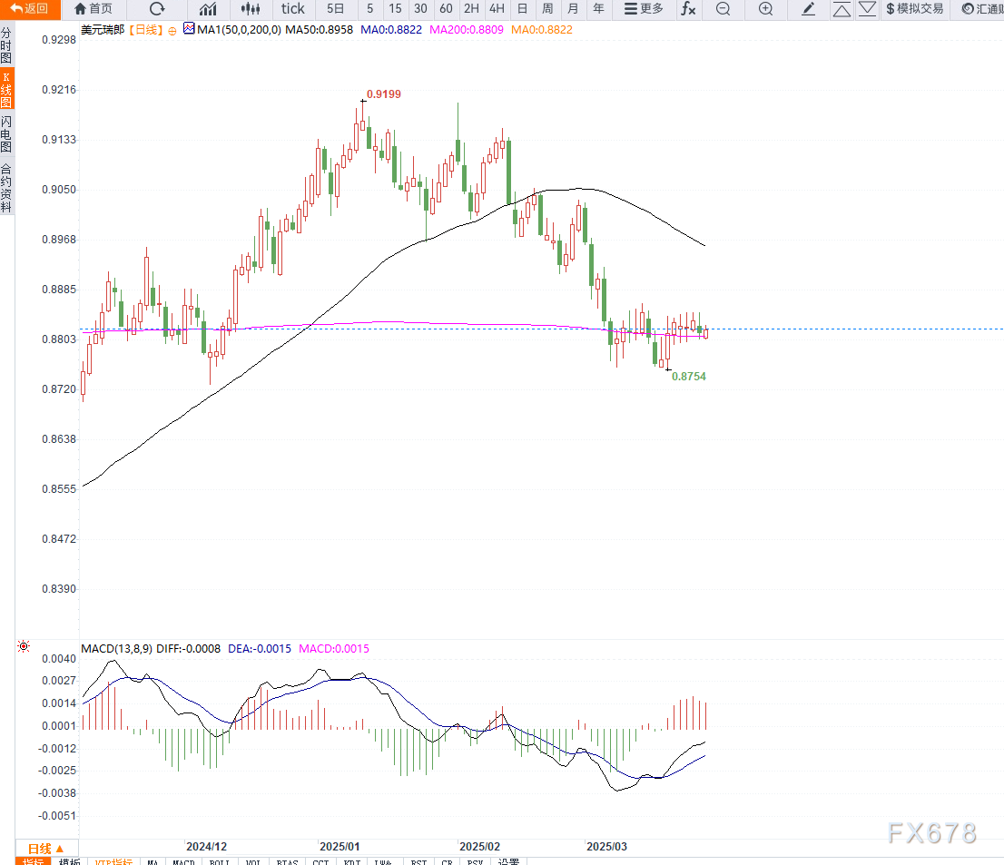Click the MA1 indicator settings icon
This screenshot has height=865, width=1004.
point(189,29)
